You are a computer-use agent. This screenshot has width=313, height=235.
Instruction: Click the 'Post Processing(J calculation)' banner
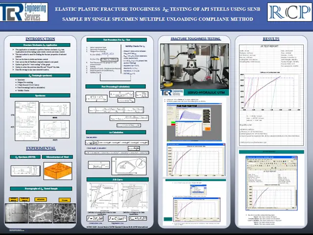(116, 87)
